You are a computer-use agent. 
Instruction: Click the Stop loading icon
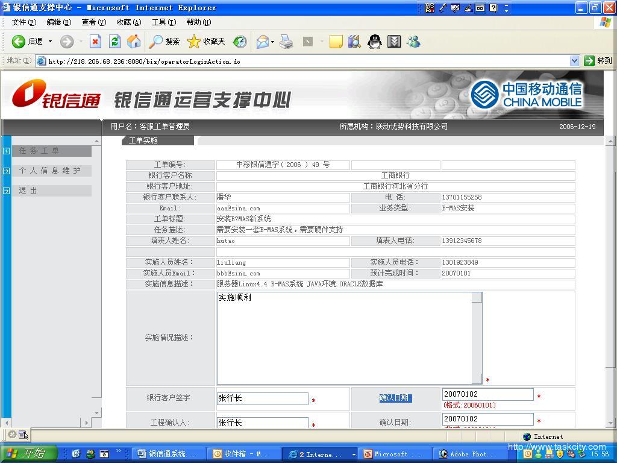coord(95,42)
